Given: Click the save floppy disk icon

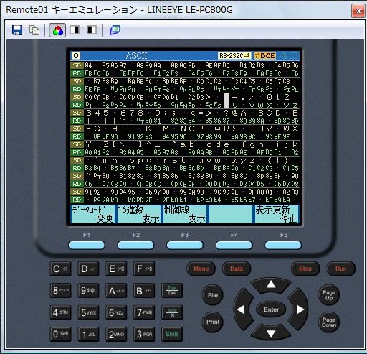Looking at the screenshot, I should [x=17, y=30].
